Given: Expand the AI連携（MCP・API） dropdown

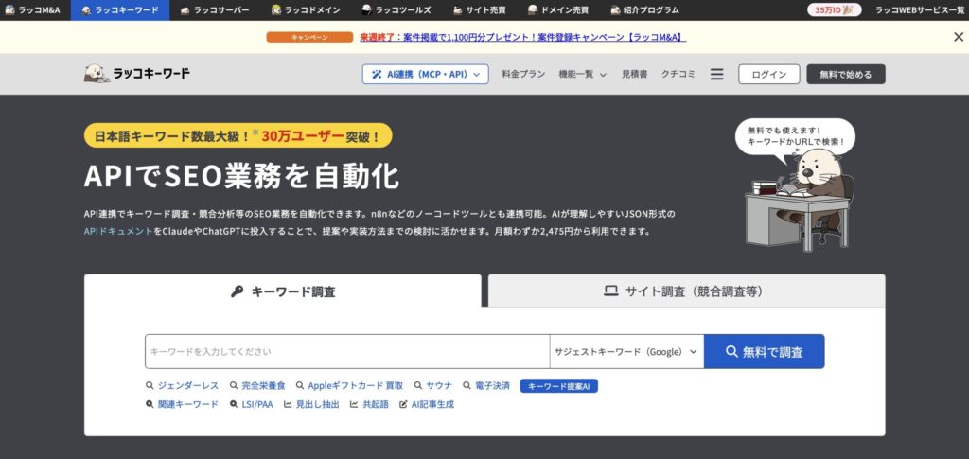Looking at the screenshot, I should pos(425,74).
